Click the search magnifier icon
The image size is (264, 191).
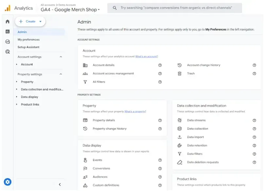(x=115, y=8)
